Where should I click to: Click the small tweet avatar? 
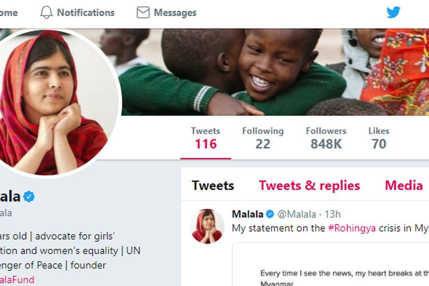click(x=207, y=226)
